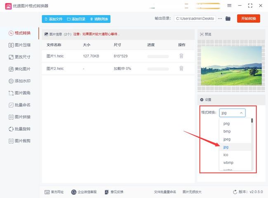Click the 文件名称 column header
This screenshot has height=198, width=268.
(54, 45)
